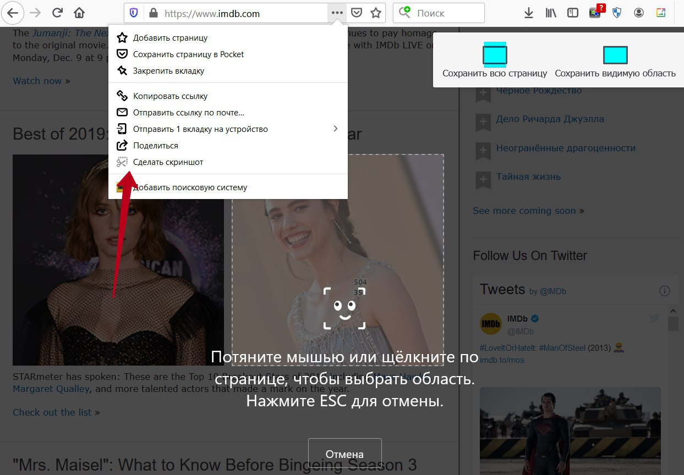Open Отправить 1 вкладку на устройство
This screenshot has width=684, height=475.
point(228,129)
